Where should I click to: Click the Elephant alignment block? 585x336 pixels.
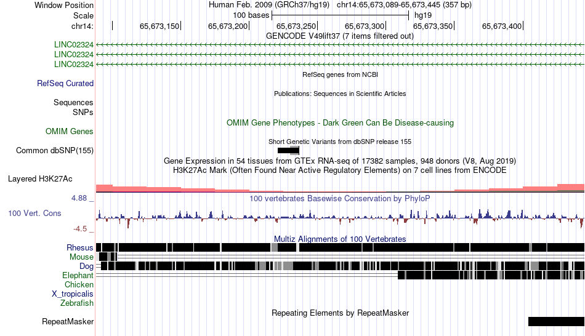click(491, 275)
